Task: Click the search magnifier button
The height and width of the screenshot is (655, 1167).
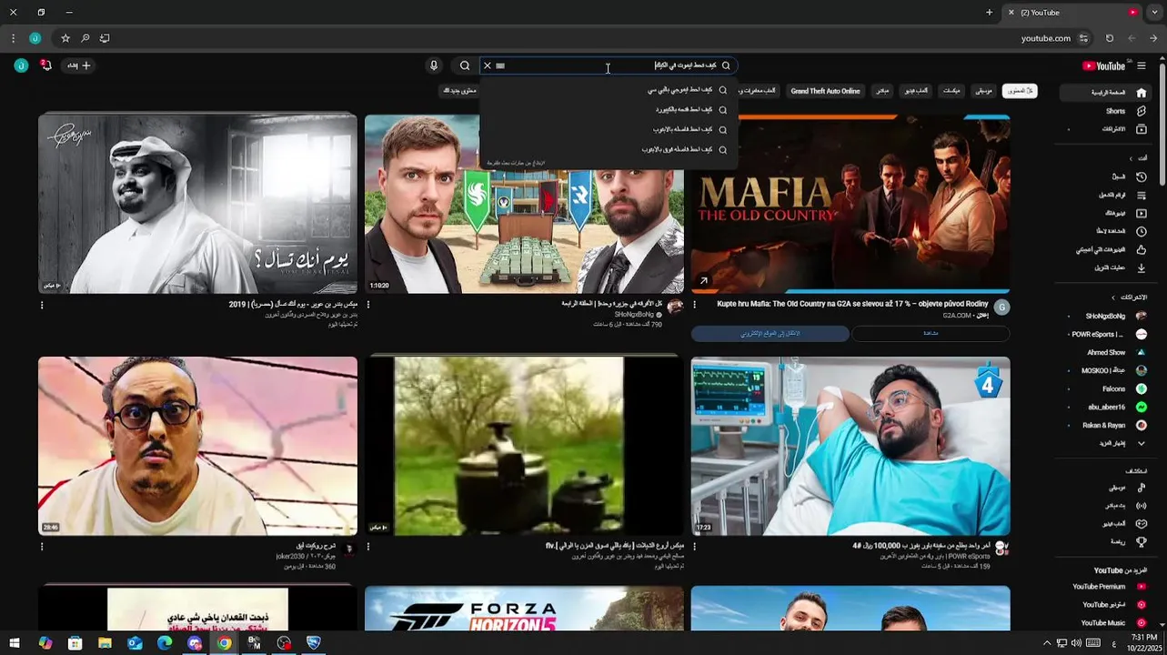Action: (465, 65)
